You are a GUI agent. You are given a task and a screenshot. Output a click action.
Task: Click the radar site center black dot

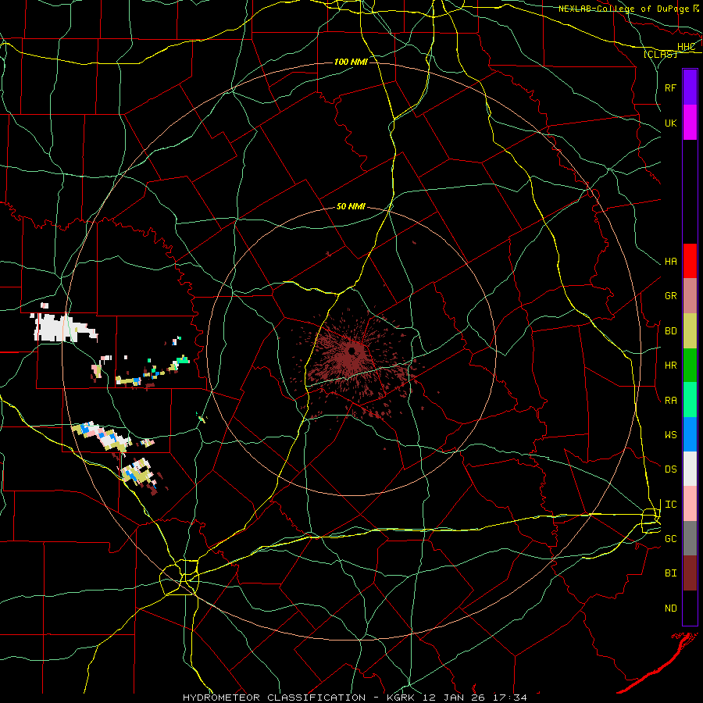click(352, 351)
